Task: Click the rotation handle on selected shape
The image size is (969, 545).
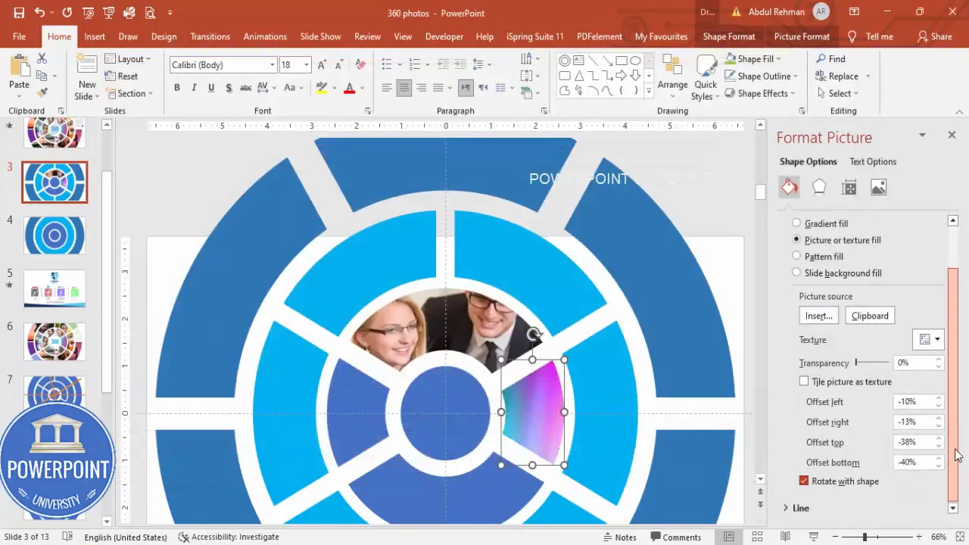Action: click(x=534, y=334)
